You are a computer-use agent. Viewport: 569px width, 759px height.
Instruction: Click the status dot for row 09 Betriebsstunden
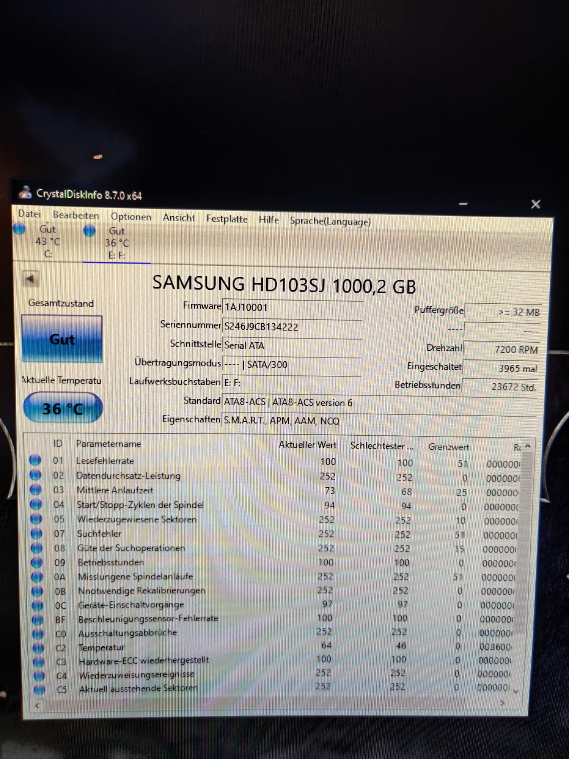pos(36,562)
